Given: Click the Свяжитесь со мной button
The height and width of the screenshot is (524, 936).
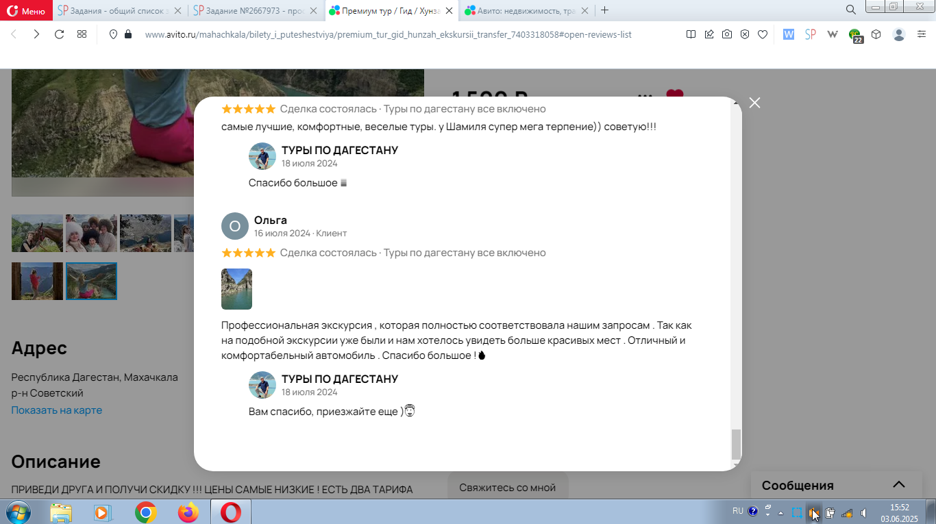Looking at the screenshot, I should click(508, 488).
